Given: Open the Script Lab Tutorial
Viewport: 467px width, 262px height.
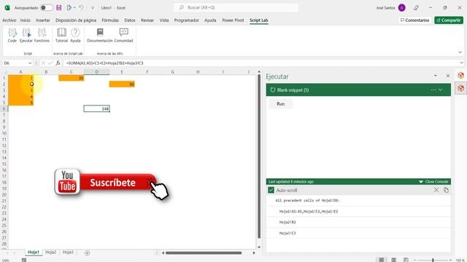Looking at the screenshot, I should (x=61, y=36).
